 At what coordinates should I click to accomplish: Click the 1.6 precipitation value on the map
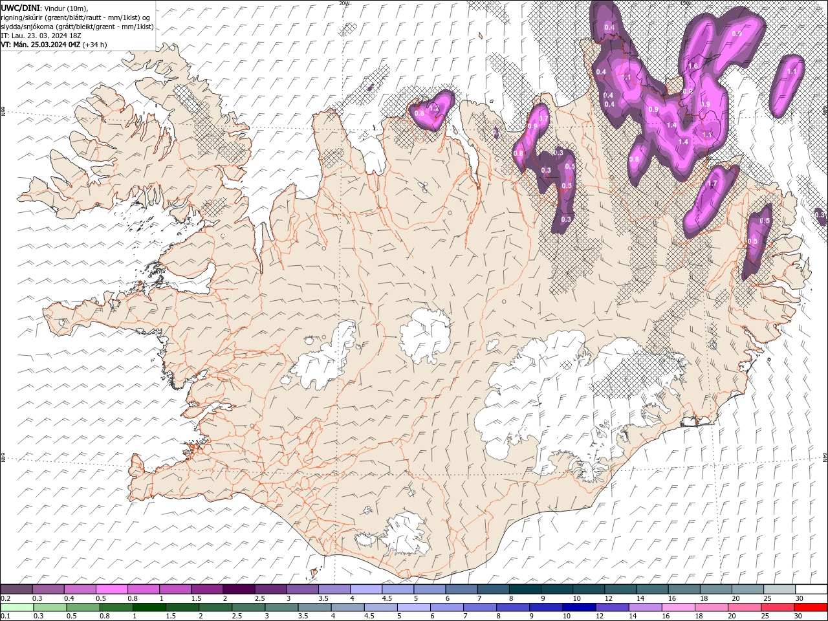pyautogui.click(x=693, y=66)
